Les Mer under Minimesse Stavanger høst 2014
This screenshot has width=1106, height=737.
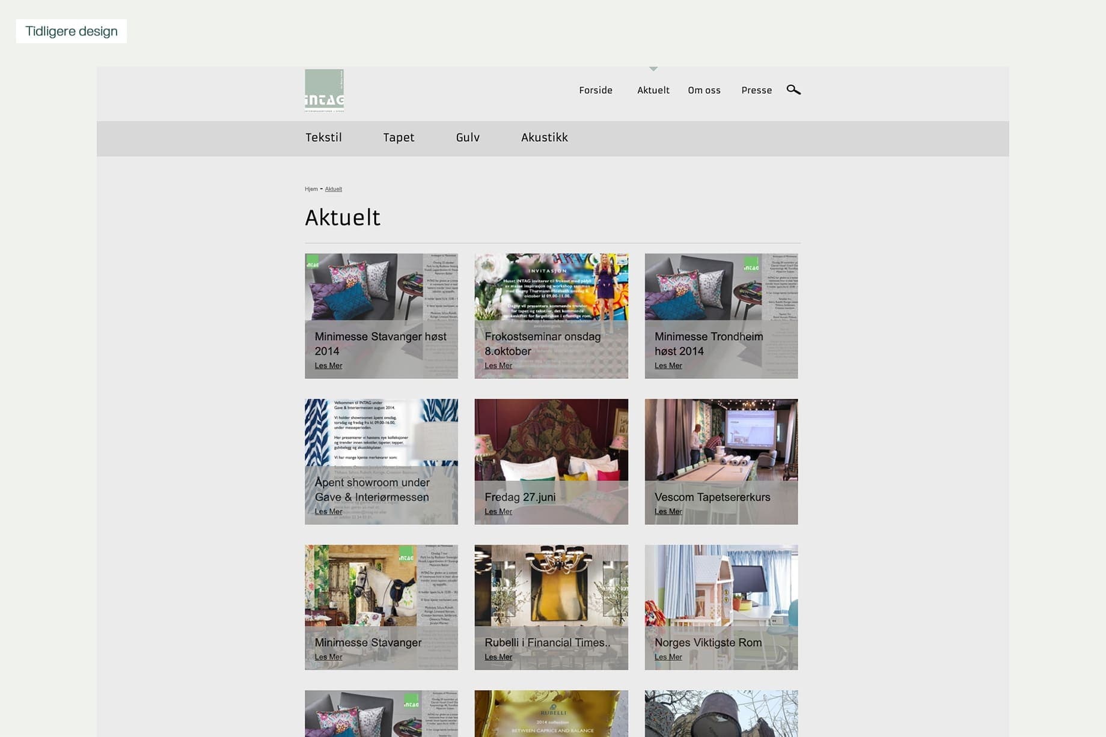click(x=328, y=366)
